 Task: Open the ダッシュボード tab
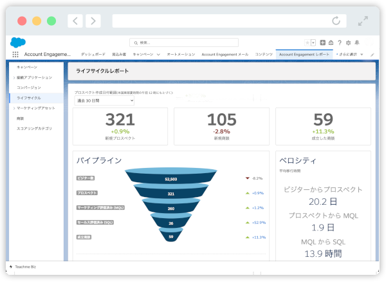point(93,55)
